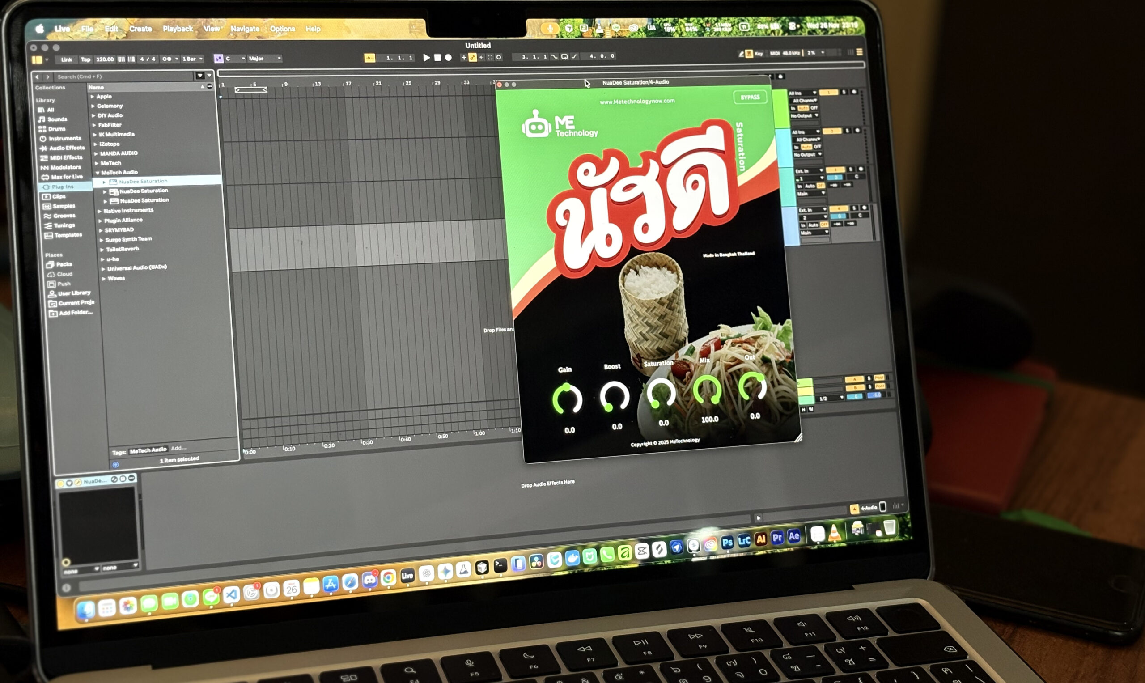Image resolution: width=1145 pixels, height=683 pixels.
Task: Select MIDI Effects category in browser
Action: point(61,157)
